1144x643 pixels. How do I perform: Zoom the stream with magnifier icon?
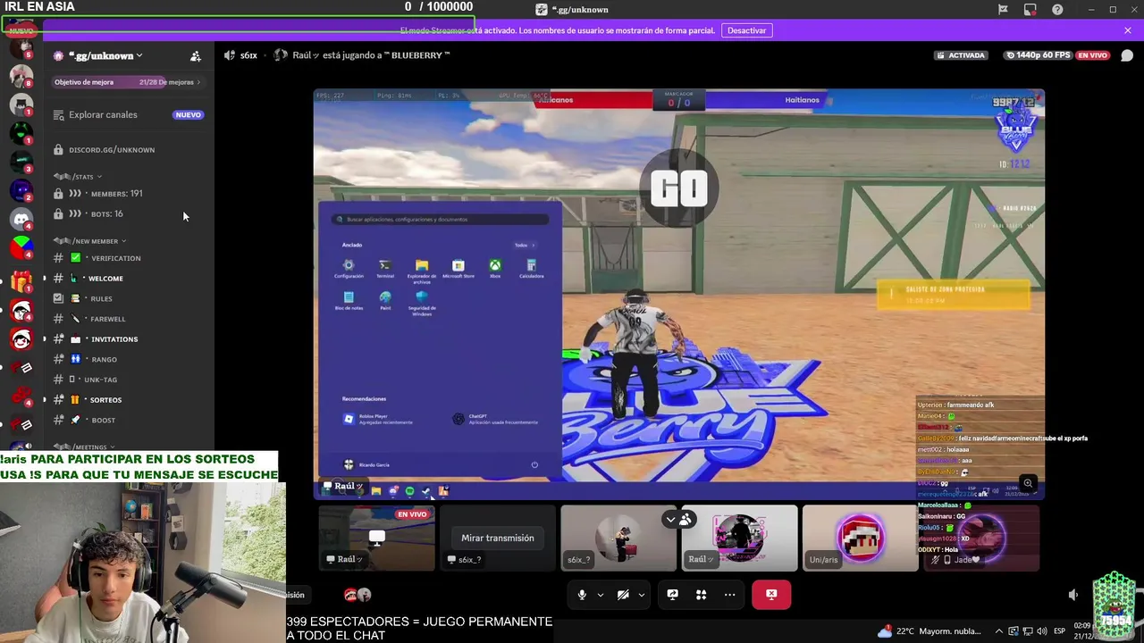[1028, 484]
